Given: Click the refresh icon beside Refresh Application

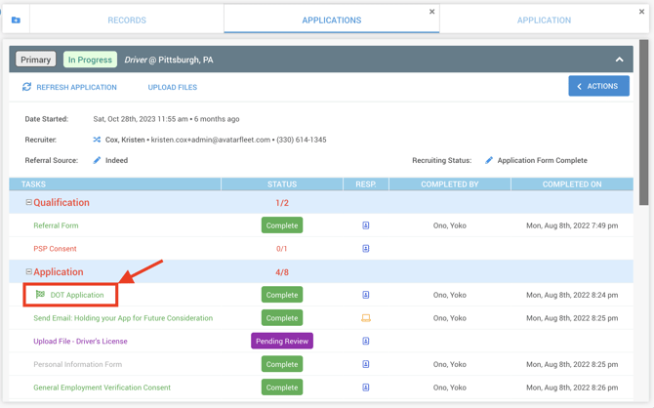Looking at the screenshot, I should (x=27, y=87).
